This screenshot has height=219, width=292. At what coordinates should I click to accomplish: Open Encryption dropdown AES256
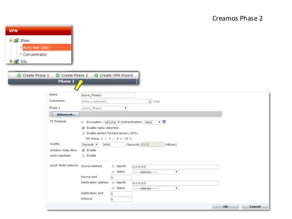tap(112, 122)
